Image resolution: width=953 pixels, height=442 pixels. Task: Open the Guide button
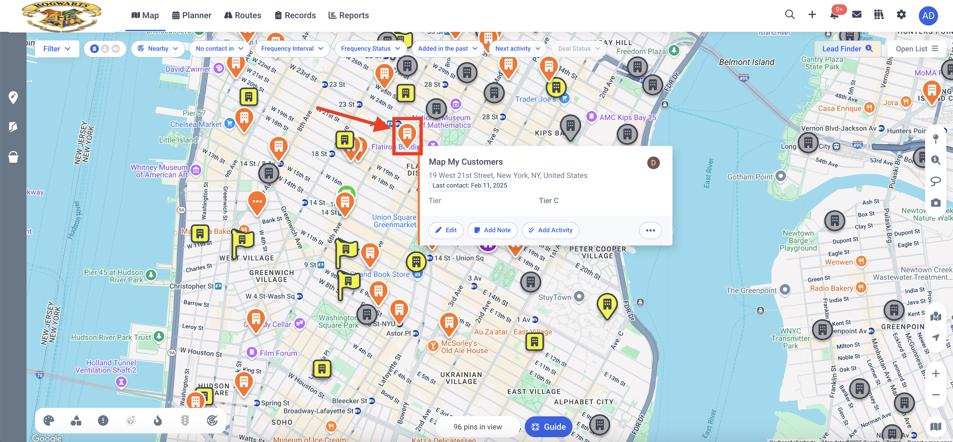[548, 427]
